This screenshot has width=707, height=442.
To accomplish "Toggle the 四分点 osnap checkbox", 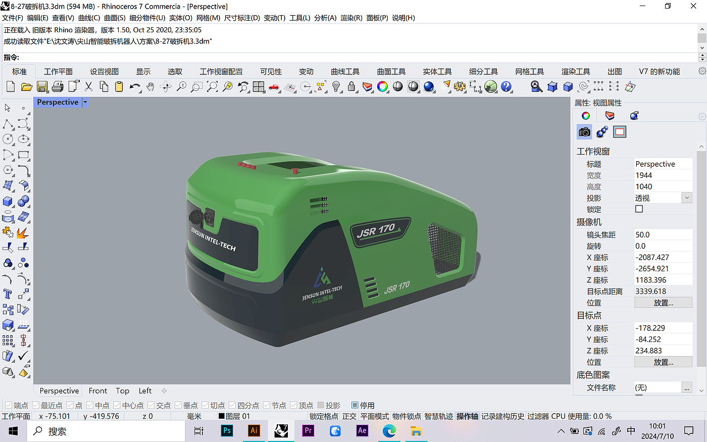I will [232, 405].
